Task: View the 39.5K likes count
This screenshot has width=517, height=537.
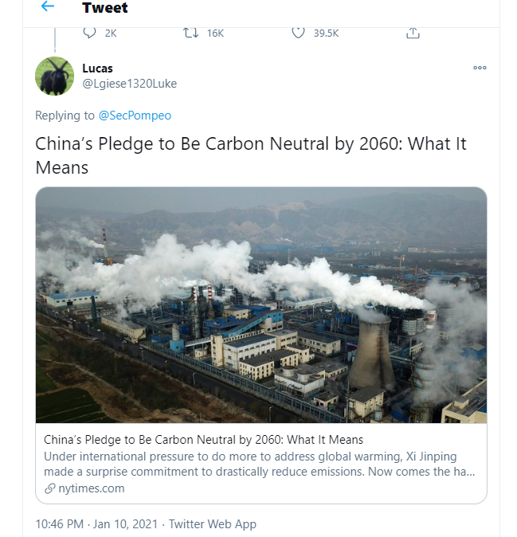Action: 326,33
